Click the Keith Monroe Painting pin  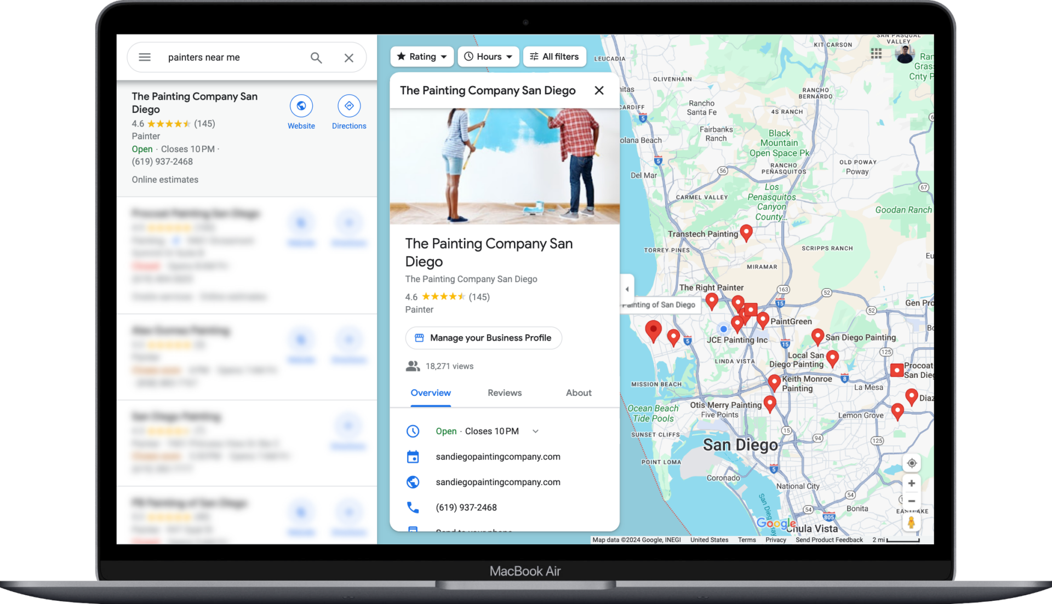(774, 382)
